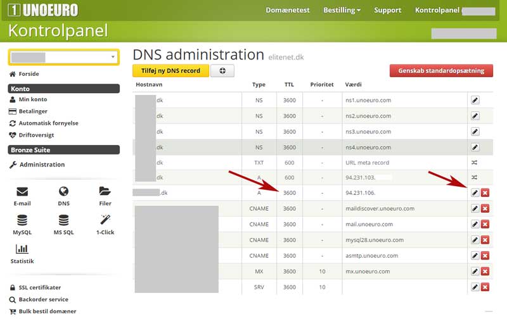Image resolution: width=507 pixels, height=319 pixels.
Task: Open Kontrolpanel in top navigation
Action: [x=437, y=10]
